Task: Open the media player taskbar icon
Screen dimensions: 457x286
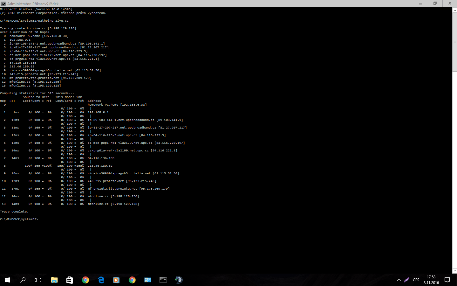Action: point(116,280)
